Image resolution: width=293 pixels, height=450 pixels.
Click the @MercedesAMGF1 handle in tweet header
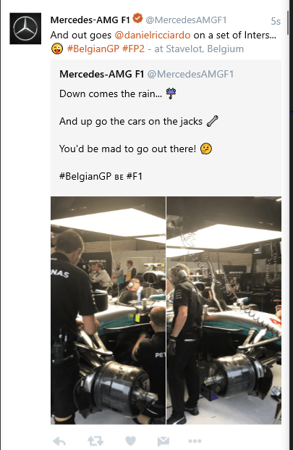click(186, 20)
